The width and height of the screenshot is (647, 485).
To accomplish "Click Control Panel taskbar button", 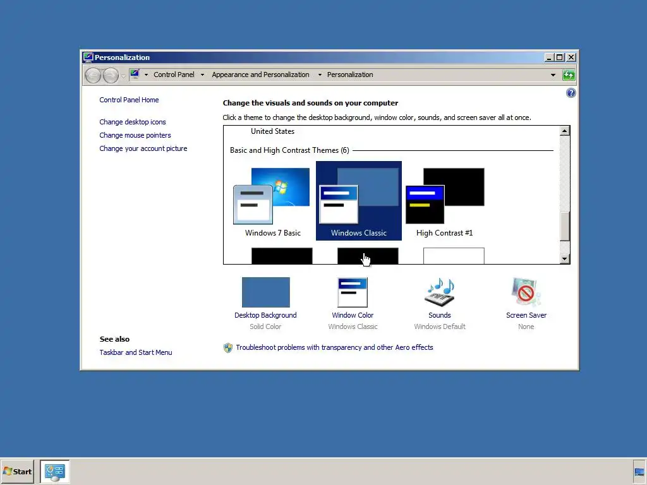I will tap(54, 471).
